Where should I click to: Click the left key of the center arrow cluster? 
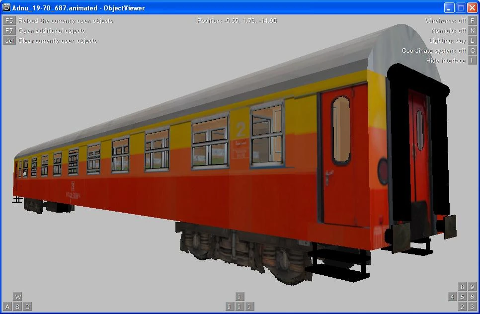[x=229, y=307]
